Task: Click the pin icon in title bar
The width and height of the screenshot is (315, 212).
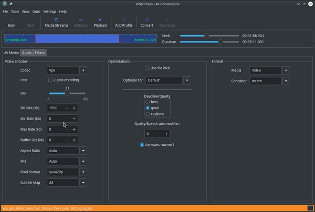Action: (12, 4)
